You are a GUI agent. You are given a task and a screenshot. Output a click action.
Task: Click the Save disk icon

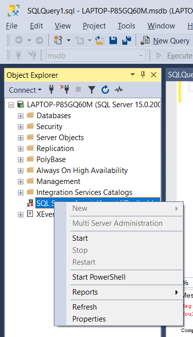(x=113, y=40)
